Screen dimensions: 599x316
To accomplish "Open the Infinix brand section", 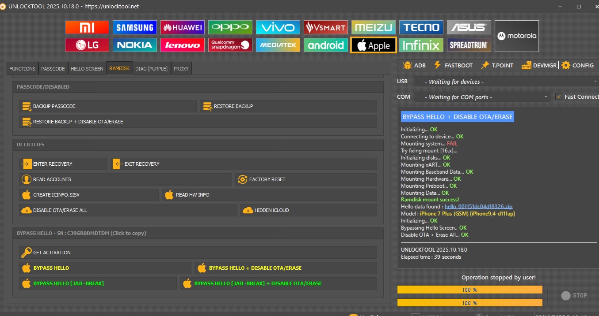I will click(421, 45).
